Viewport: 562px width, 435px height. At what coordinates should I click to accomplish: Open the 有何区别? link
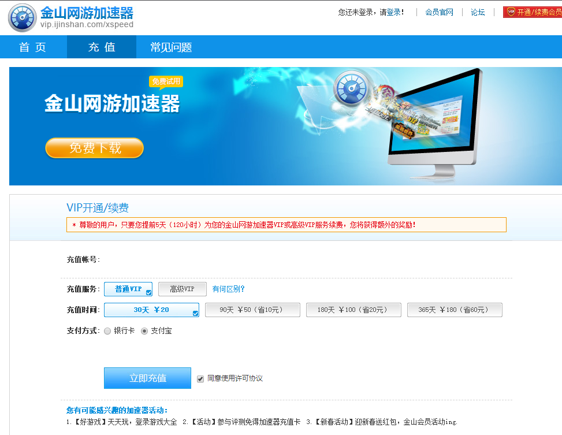228,289
